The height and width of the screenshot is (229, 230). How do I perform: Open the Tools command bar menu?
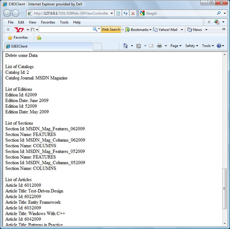pyautogui.click(x=208, y=46)
